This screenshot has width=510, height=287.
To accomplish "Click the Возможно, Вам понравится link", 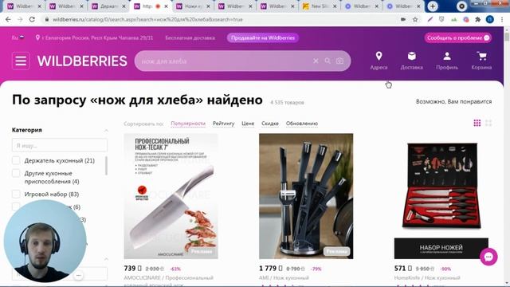I will pos(453,101).
